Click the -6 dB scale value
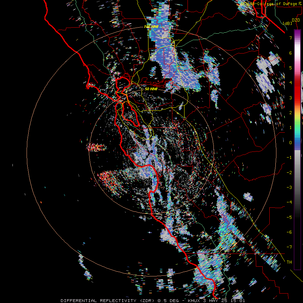The height and width of the screenshot is (303, 303). click(x=289, y=232)
